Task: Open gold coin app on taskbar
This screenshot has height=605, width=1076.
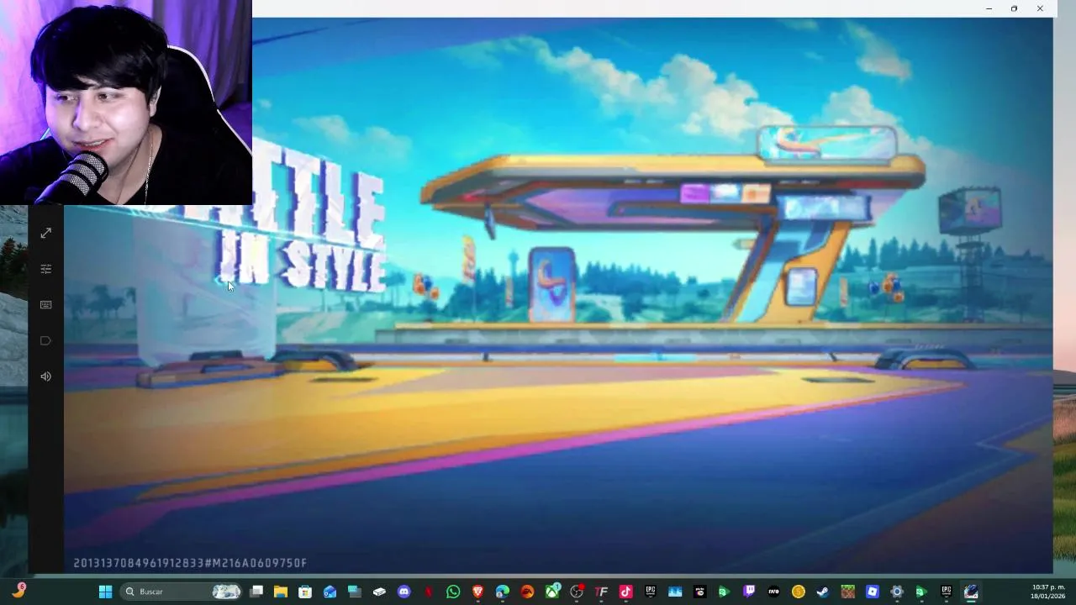Action: (x=798, y=592)
